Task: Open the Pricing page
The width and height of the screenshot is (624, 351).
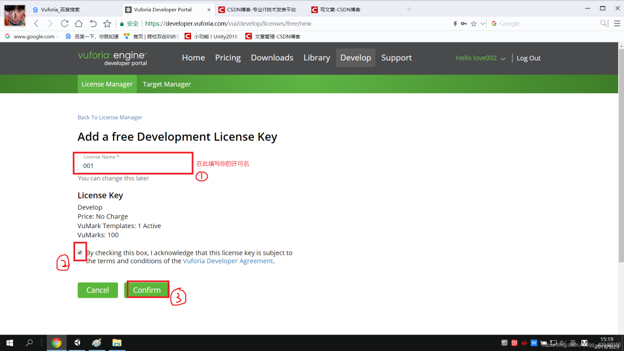Action: coord(228,58)
